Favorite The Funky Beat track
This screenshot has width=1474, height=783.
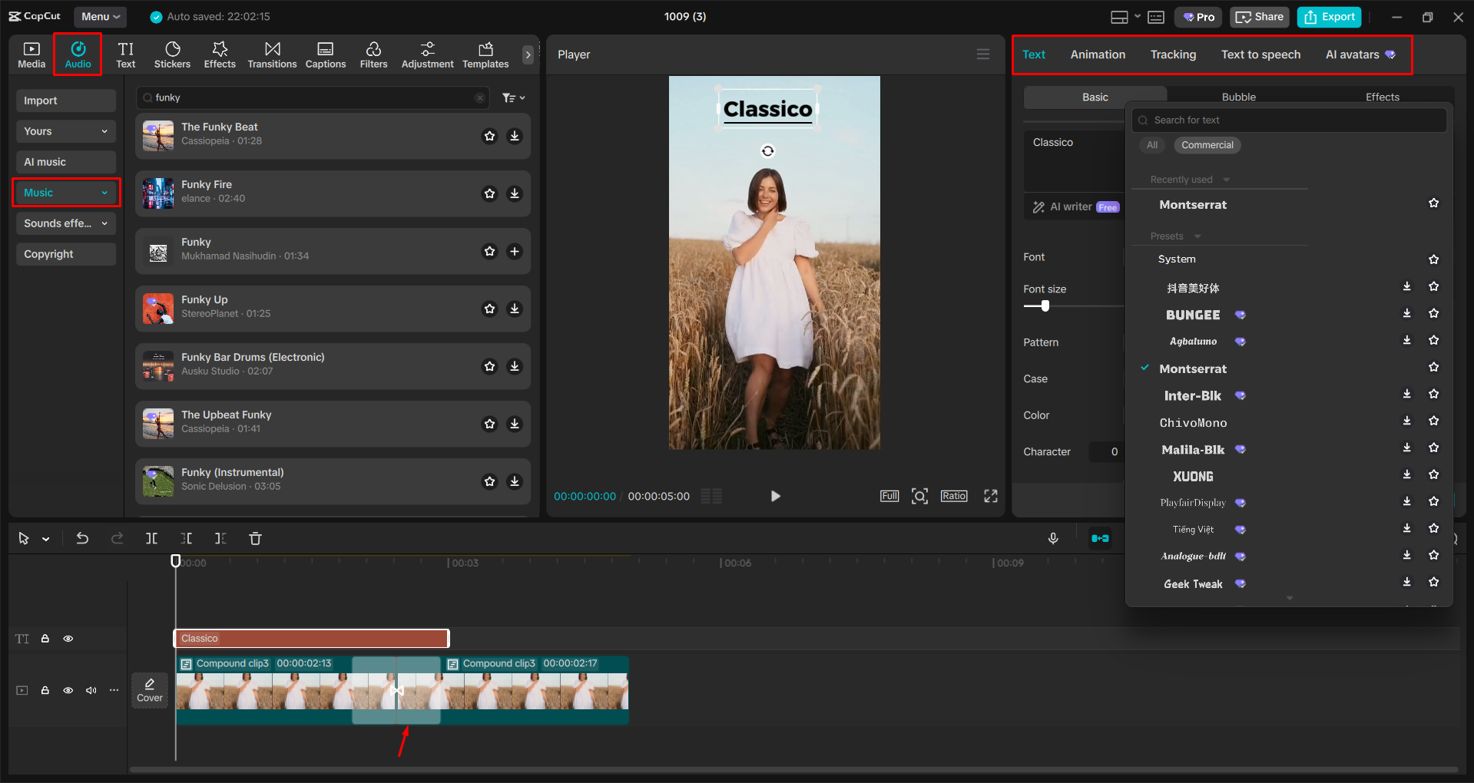tap(490, 136)
